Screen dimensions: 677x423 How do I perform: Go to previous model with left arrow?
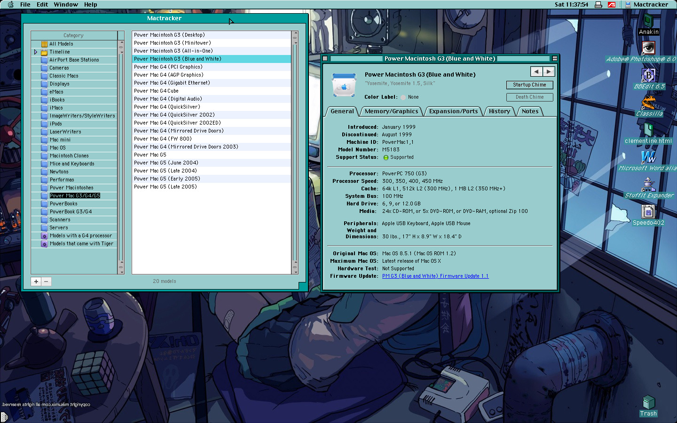pyautogui.click(x=536, y=71)
